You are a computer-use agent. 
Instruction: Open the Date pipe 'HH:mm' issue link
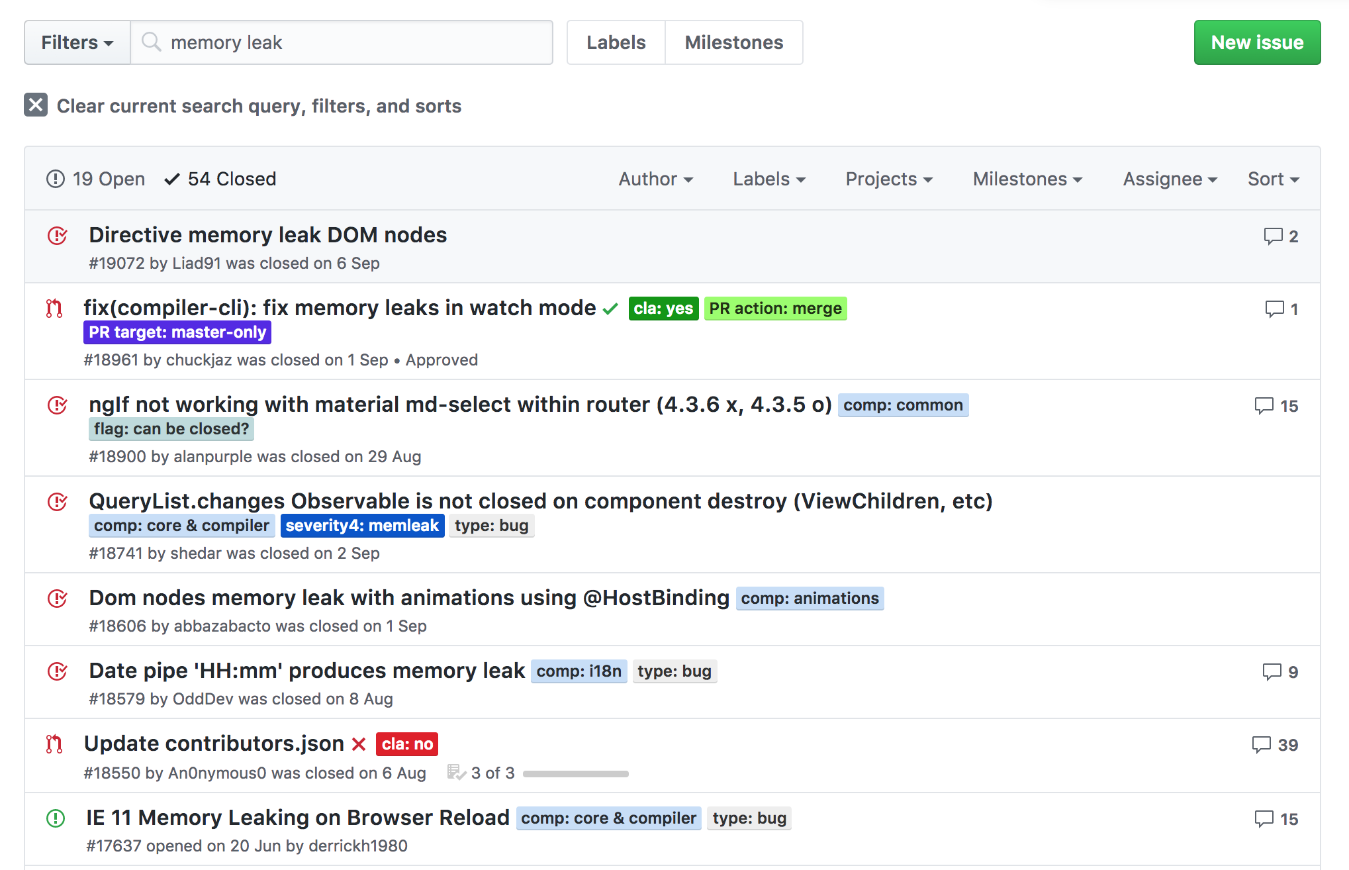point(306,671)
